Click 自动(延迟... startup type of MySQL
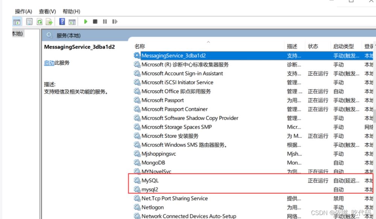 point(346,181)
